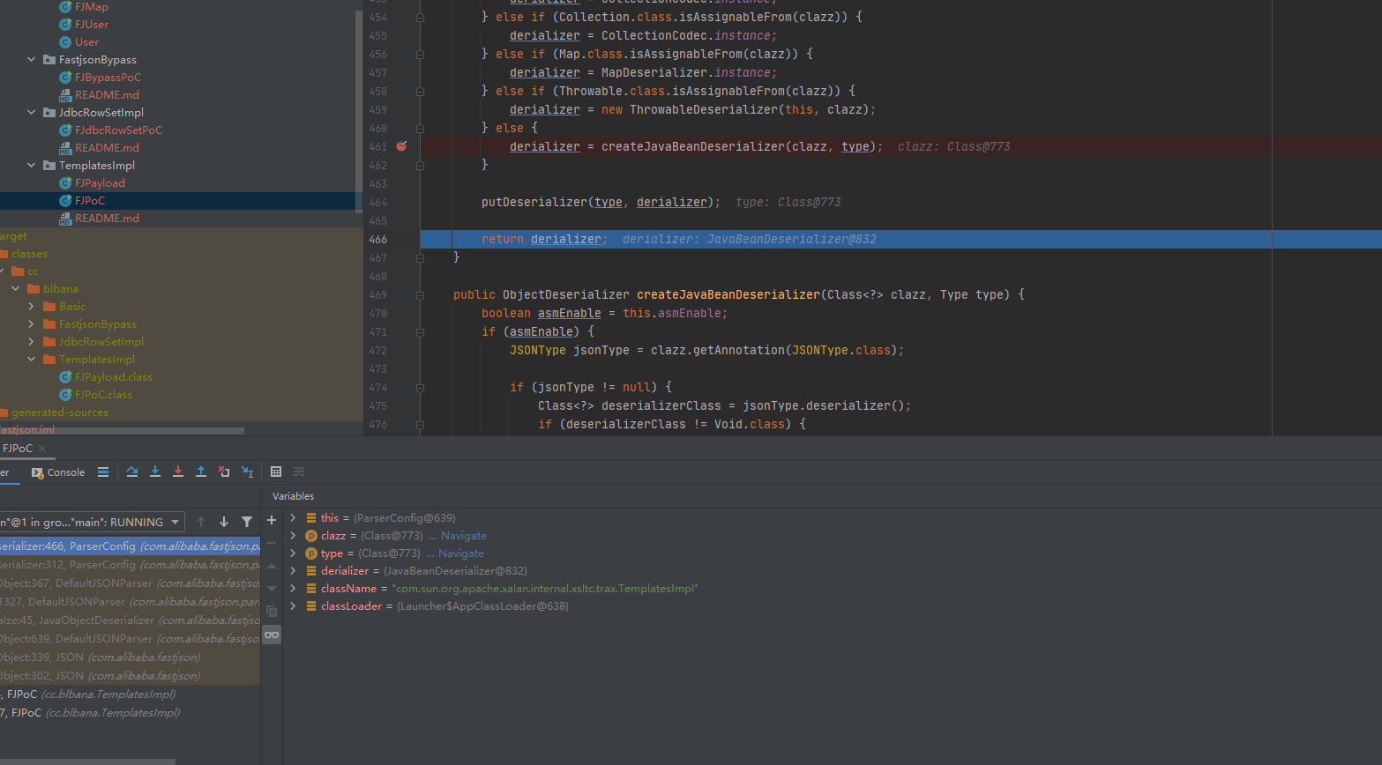Click the Variables panel header

pyautogui.click(x=293, y=496)
